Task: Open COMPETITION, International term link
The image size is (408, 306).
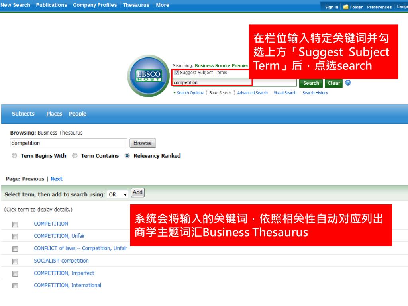Action: [68, 285]
